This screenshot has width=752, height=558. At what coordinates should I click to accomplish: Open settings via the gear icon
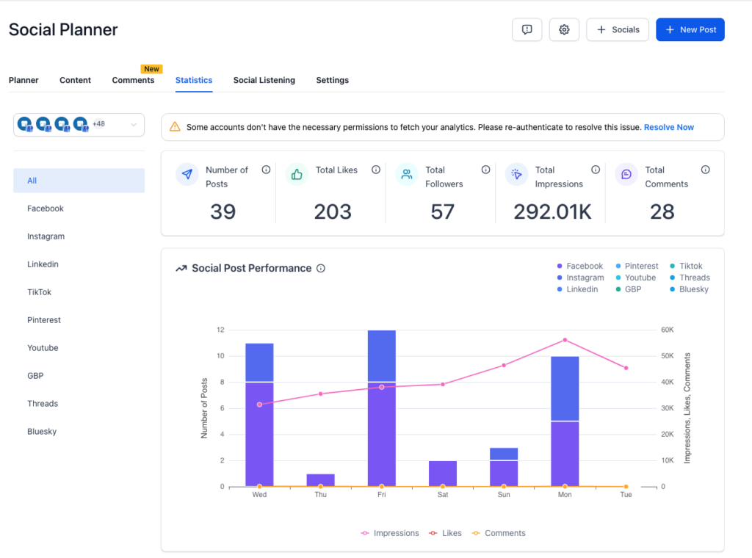click(x=564, y=29)
